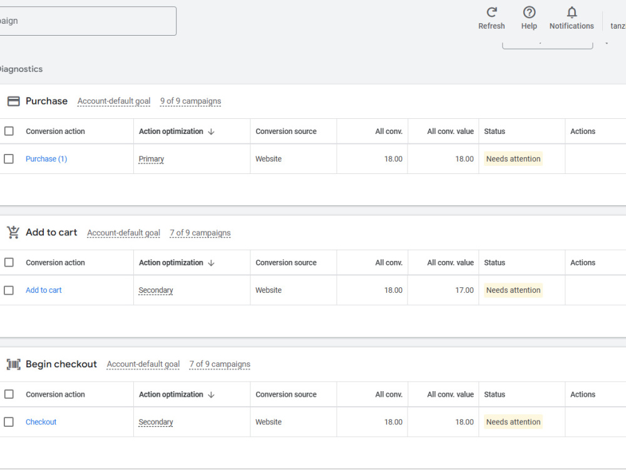Click Conversion source header in Purchase table

[x=286, y=131]
